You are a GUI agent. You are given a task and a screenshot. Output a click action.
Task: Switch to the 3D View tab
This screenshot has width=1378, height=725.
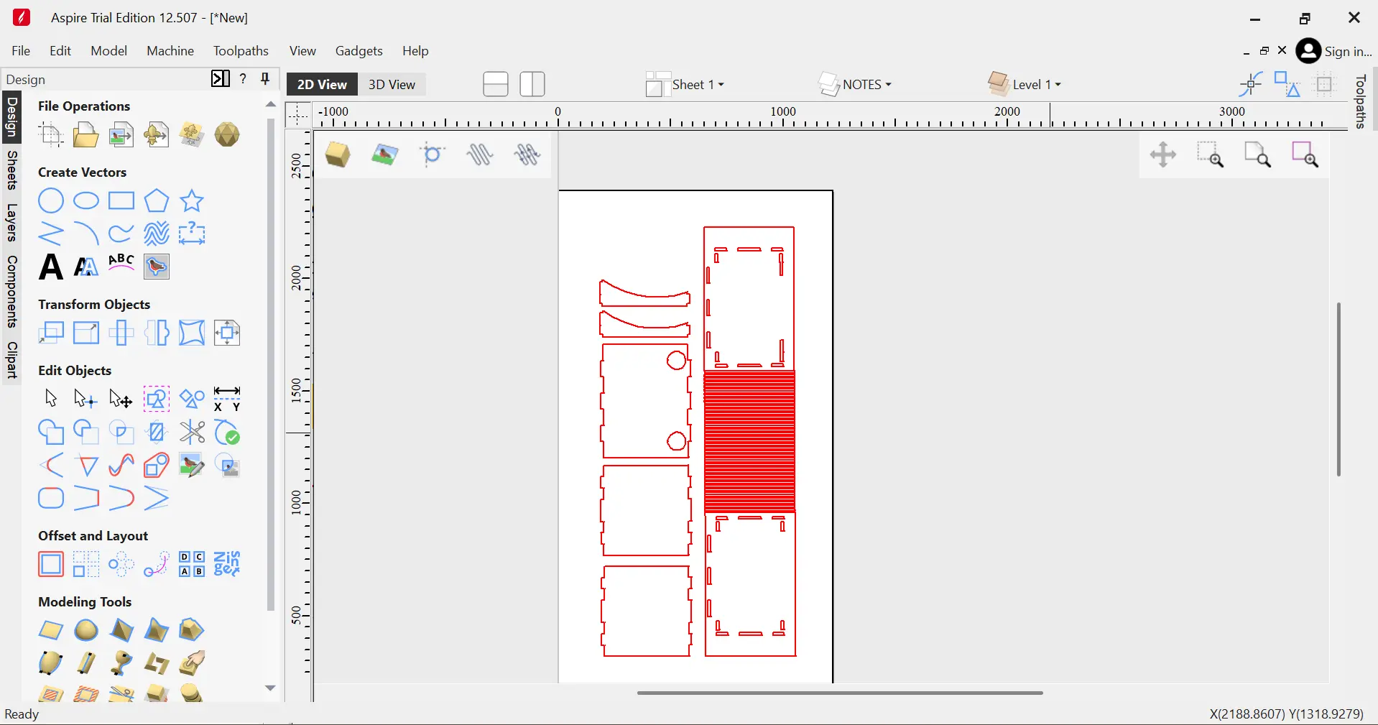[x=392, y=84]
